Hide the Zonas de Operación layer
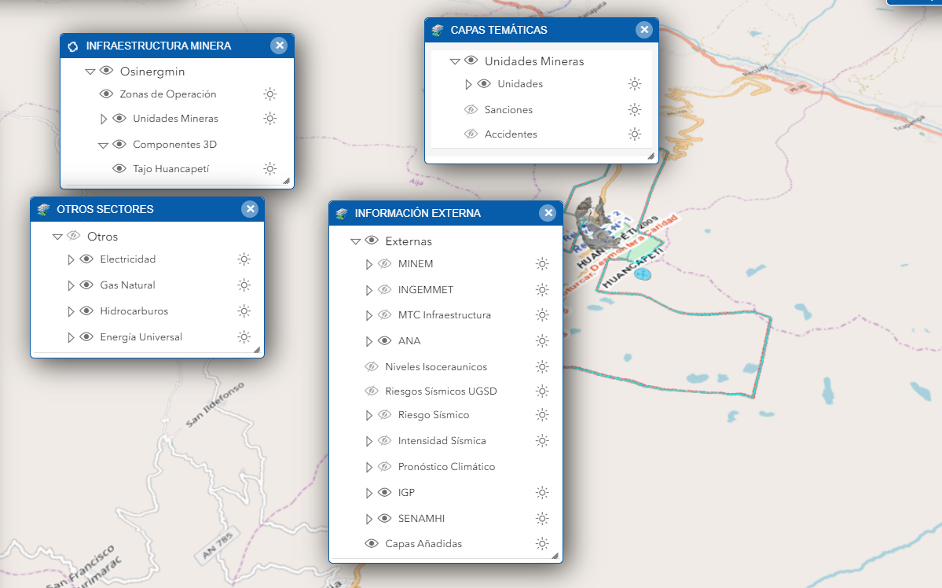The width and height of the screenshot is (942, 588). point(106,94)
